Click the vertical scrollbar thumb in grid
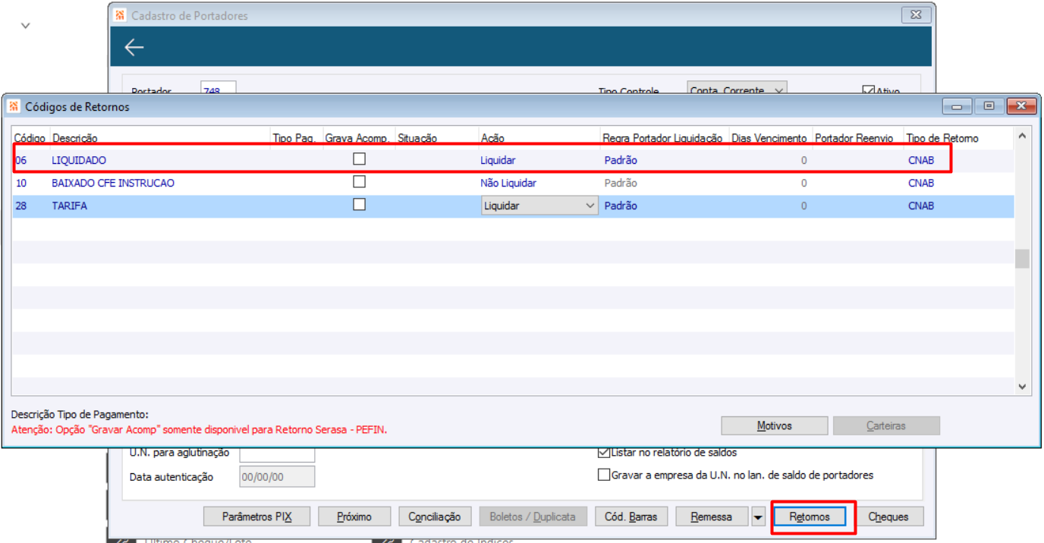The width and height of the screenshot is (1044, 543). [1022, 259]
